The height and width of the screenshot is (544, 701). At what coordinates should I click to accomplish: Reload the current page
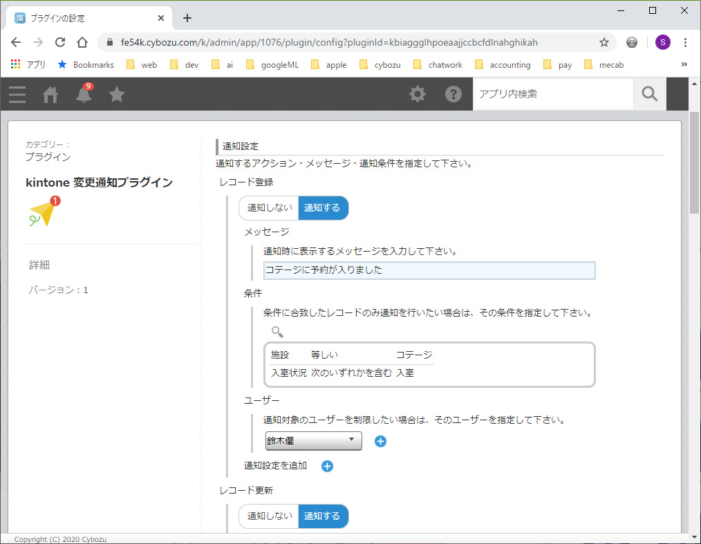pos(60,42)
